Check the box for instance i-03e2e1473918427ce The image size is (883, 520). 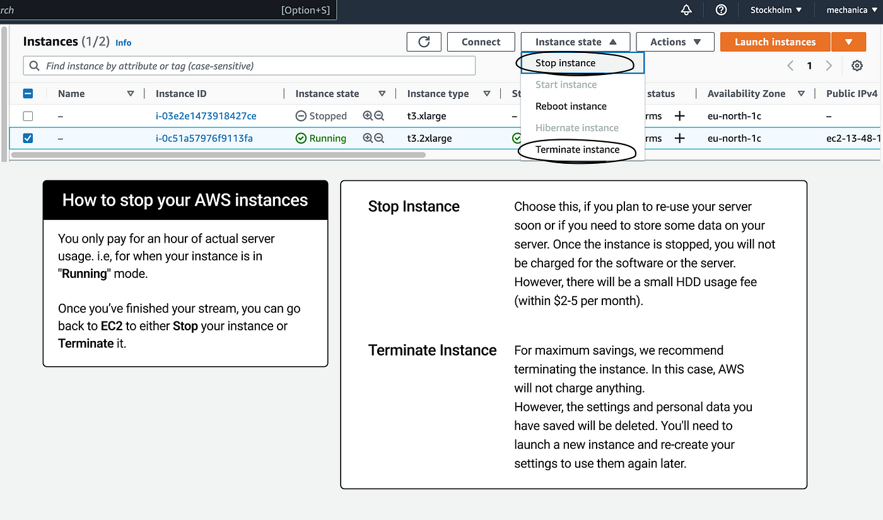pyautogui.click(x=28, y=116)
